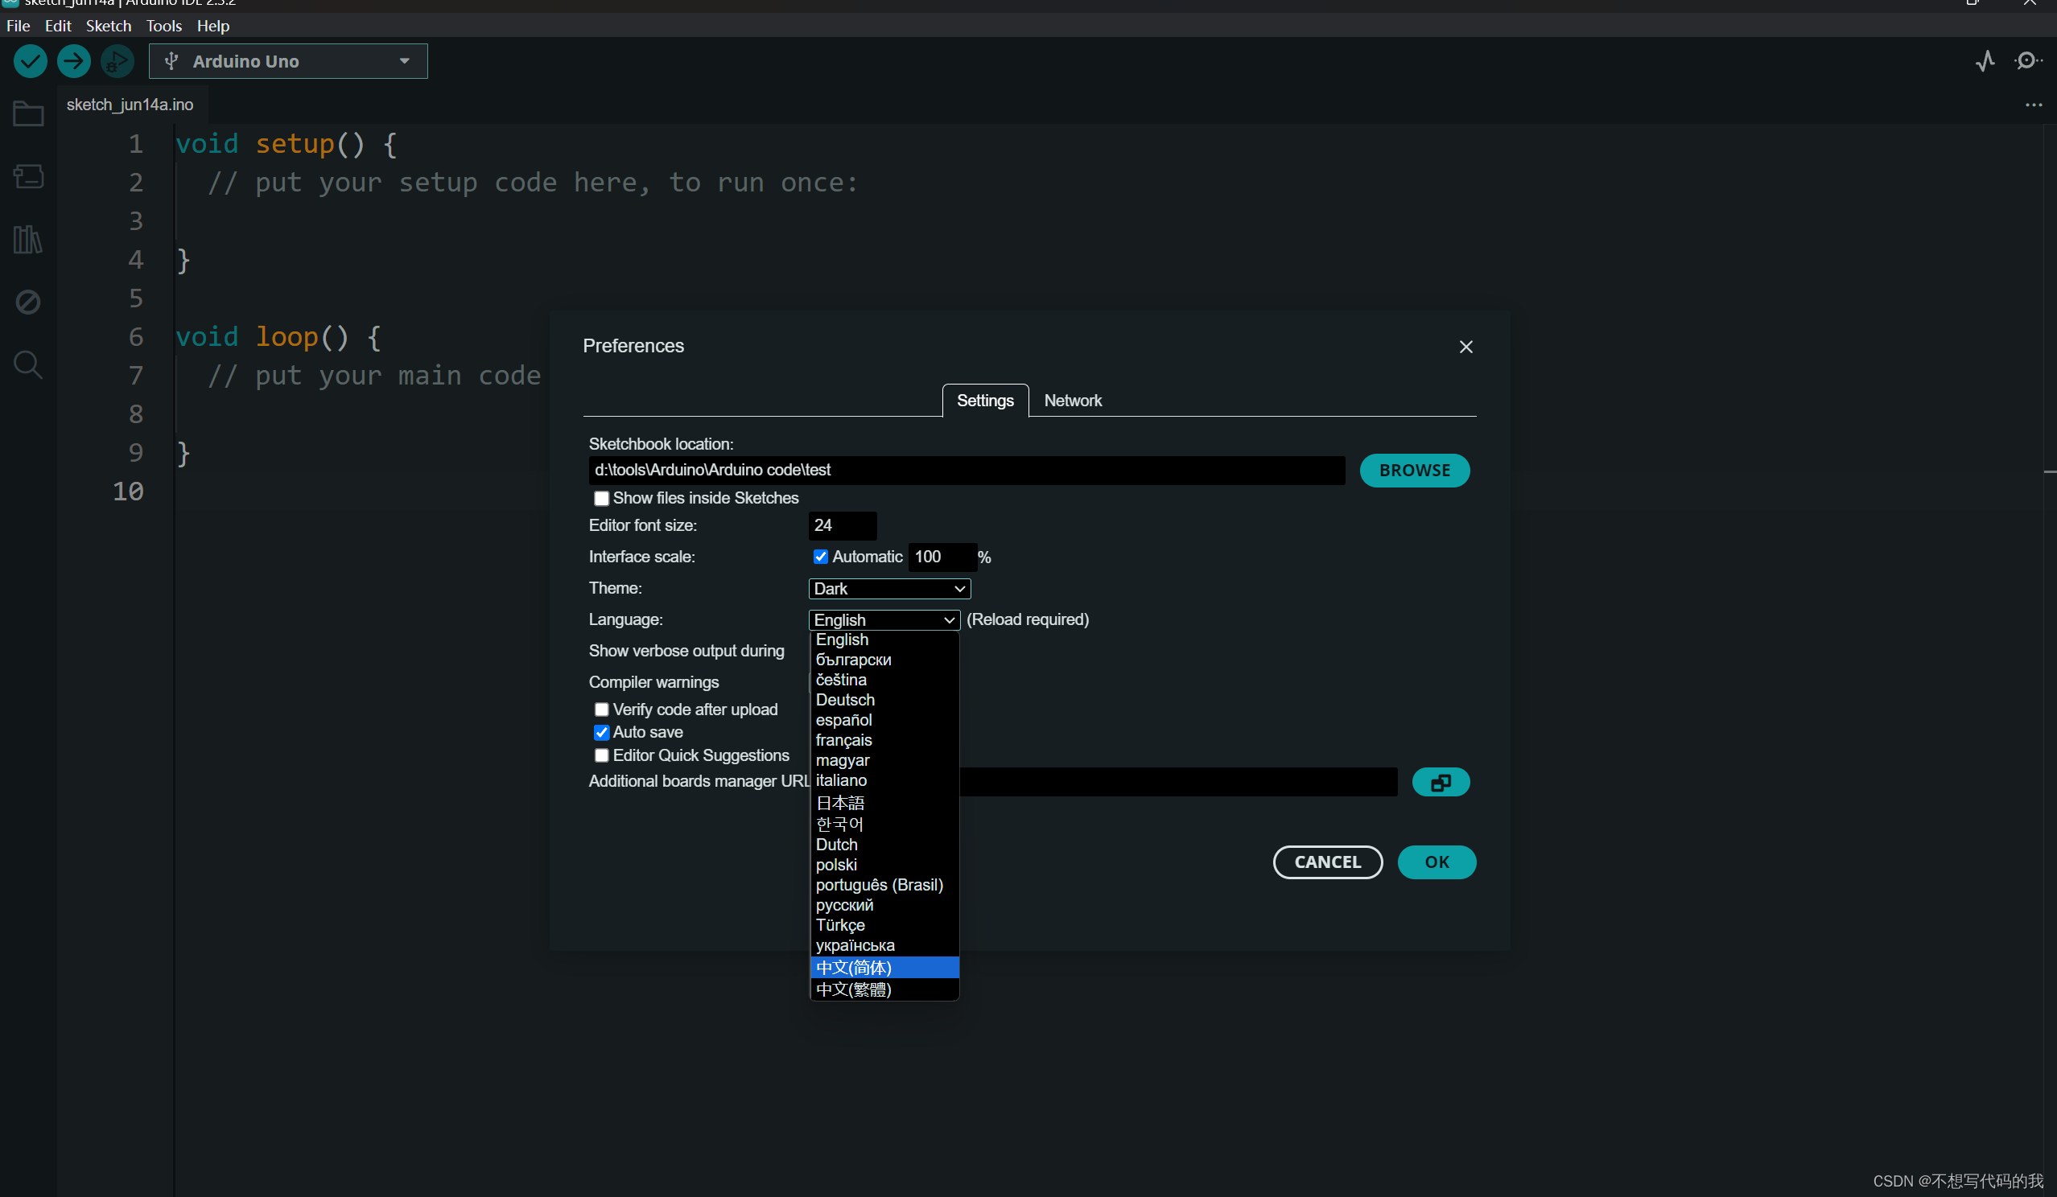Select 中文(繁體) language option

(884, 989)
